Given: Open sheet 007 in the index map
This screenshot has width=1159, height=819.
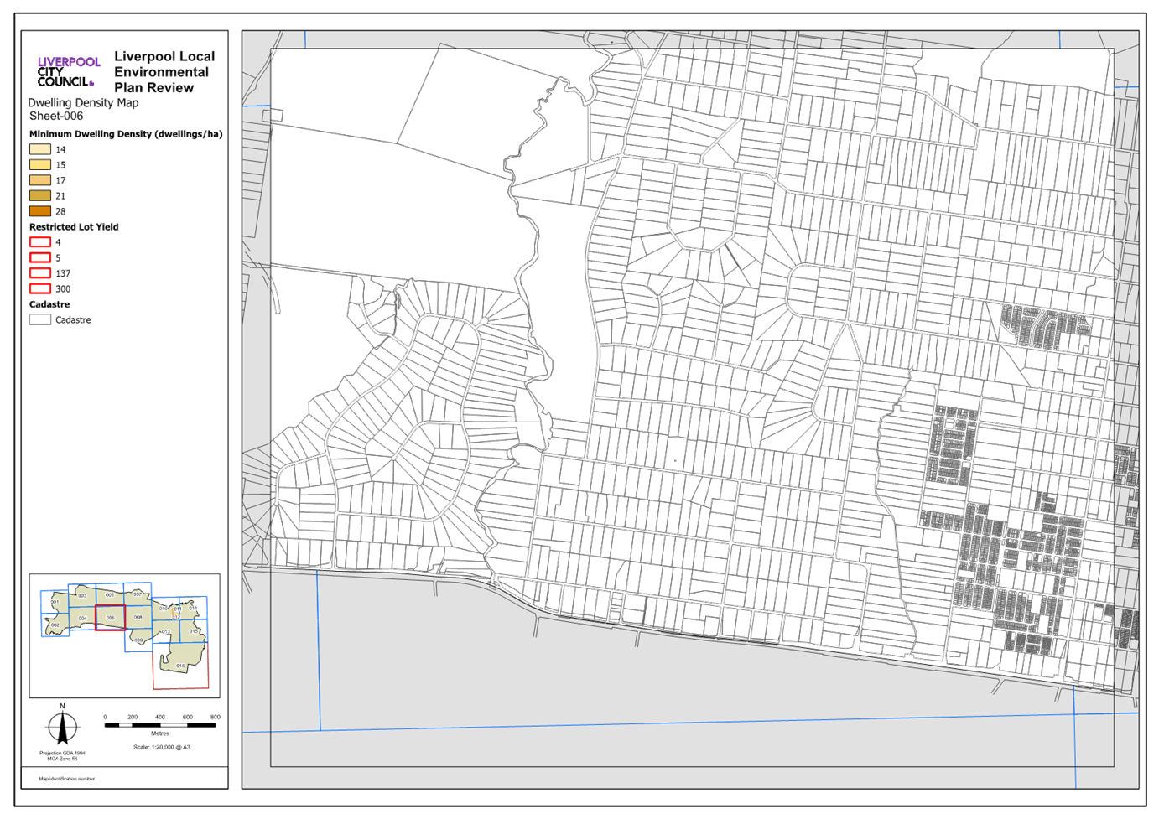Looking at the screenshot, I should 138,594.
